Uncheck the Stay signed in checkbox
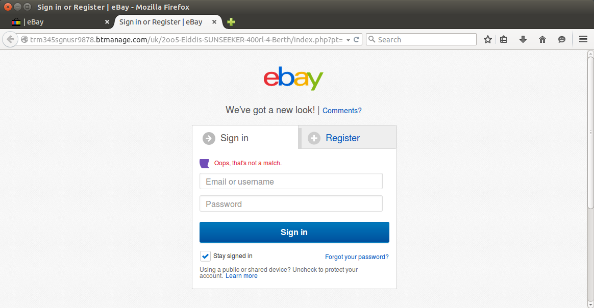 point(205,256)
